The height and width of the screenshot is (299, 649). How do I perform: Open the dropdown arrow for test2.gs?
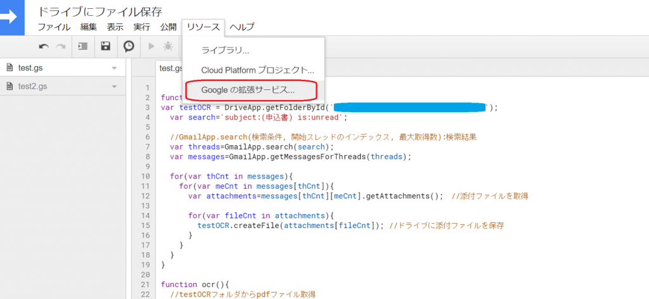[115, 87]
